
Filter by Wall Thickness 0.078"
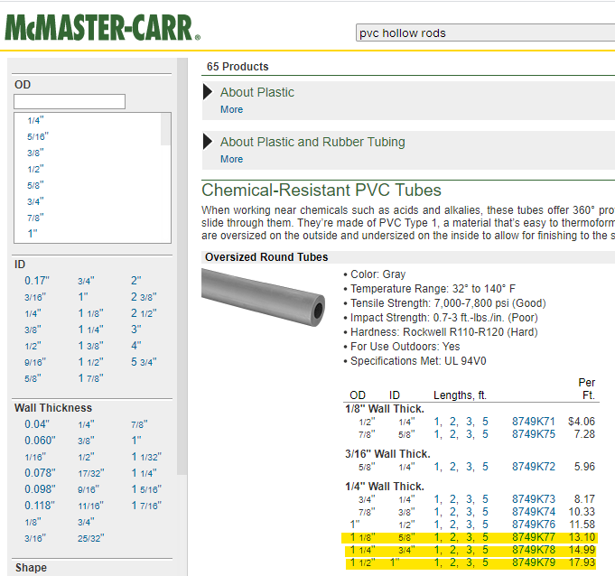click(x=40, y=473)
